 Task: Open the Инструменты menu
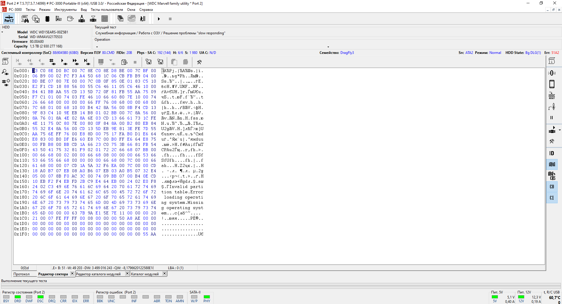(x=66, y=9)
